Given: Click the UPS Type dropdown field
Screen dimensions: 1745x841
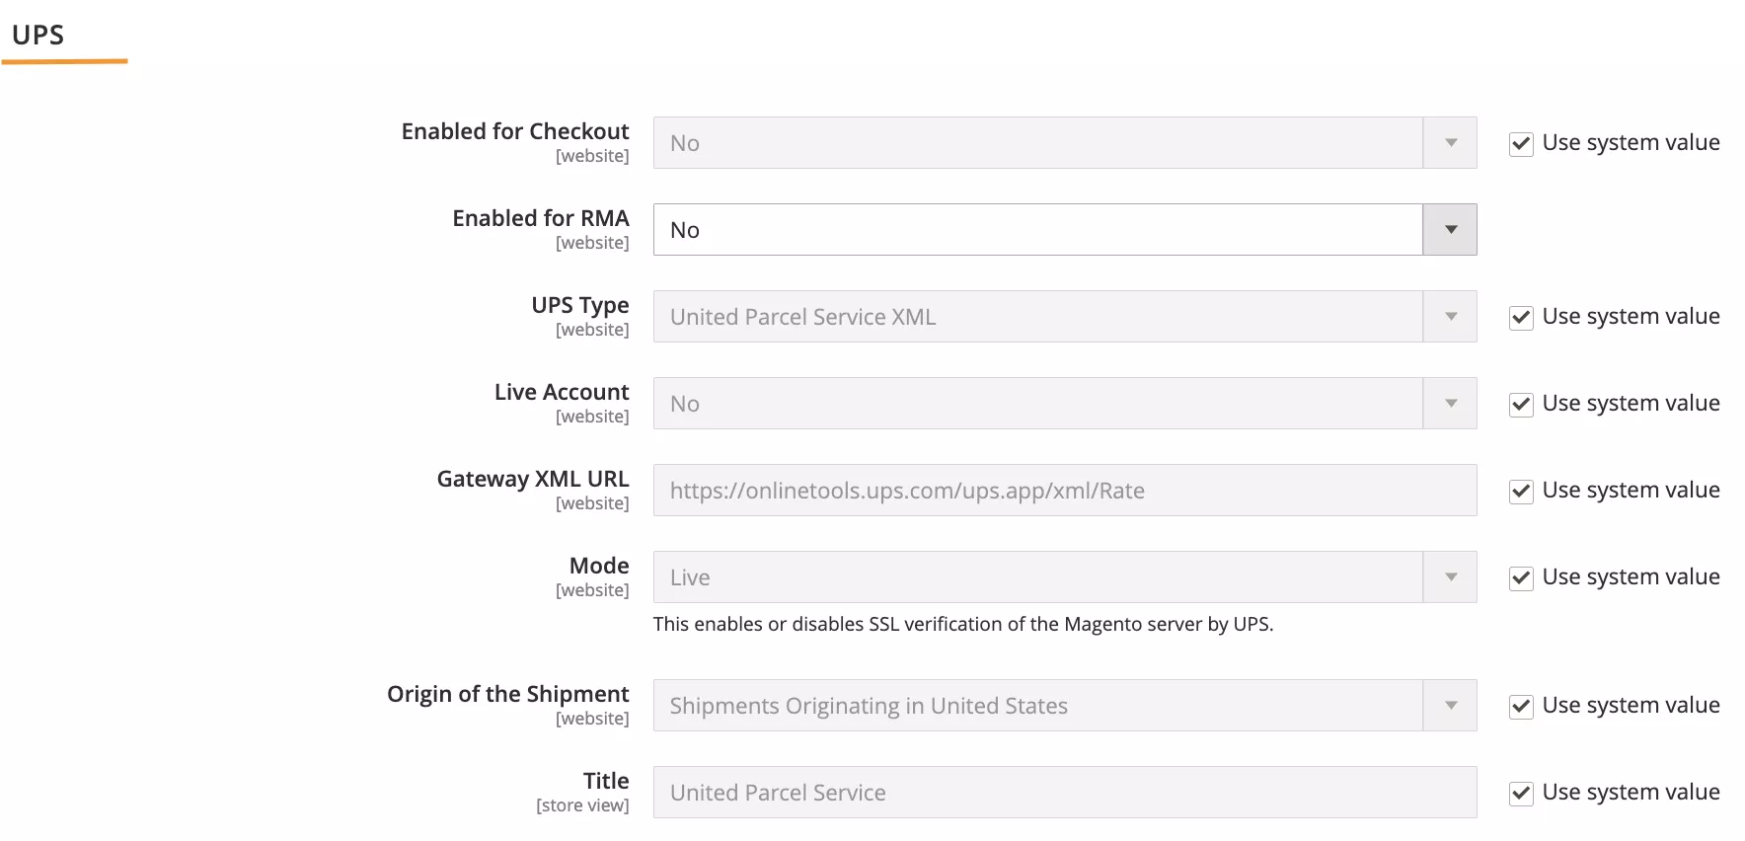Looking at the screenshot, I should [1036, 317].
